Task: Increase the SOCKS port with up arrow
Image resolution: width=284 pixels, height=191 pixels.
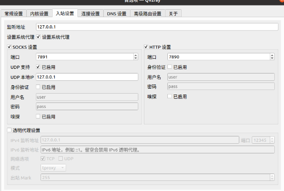Action: [136, 56]
